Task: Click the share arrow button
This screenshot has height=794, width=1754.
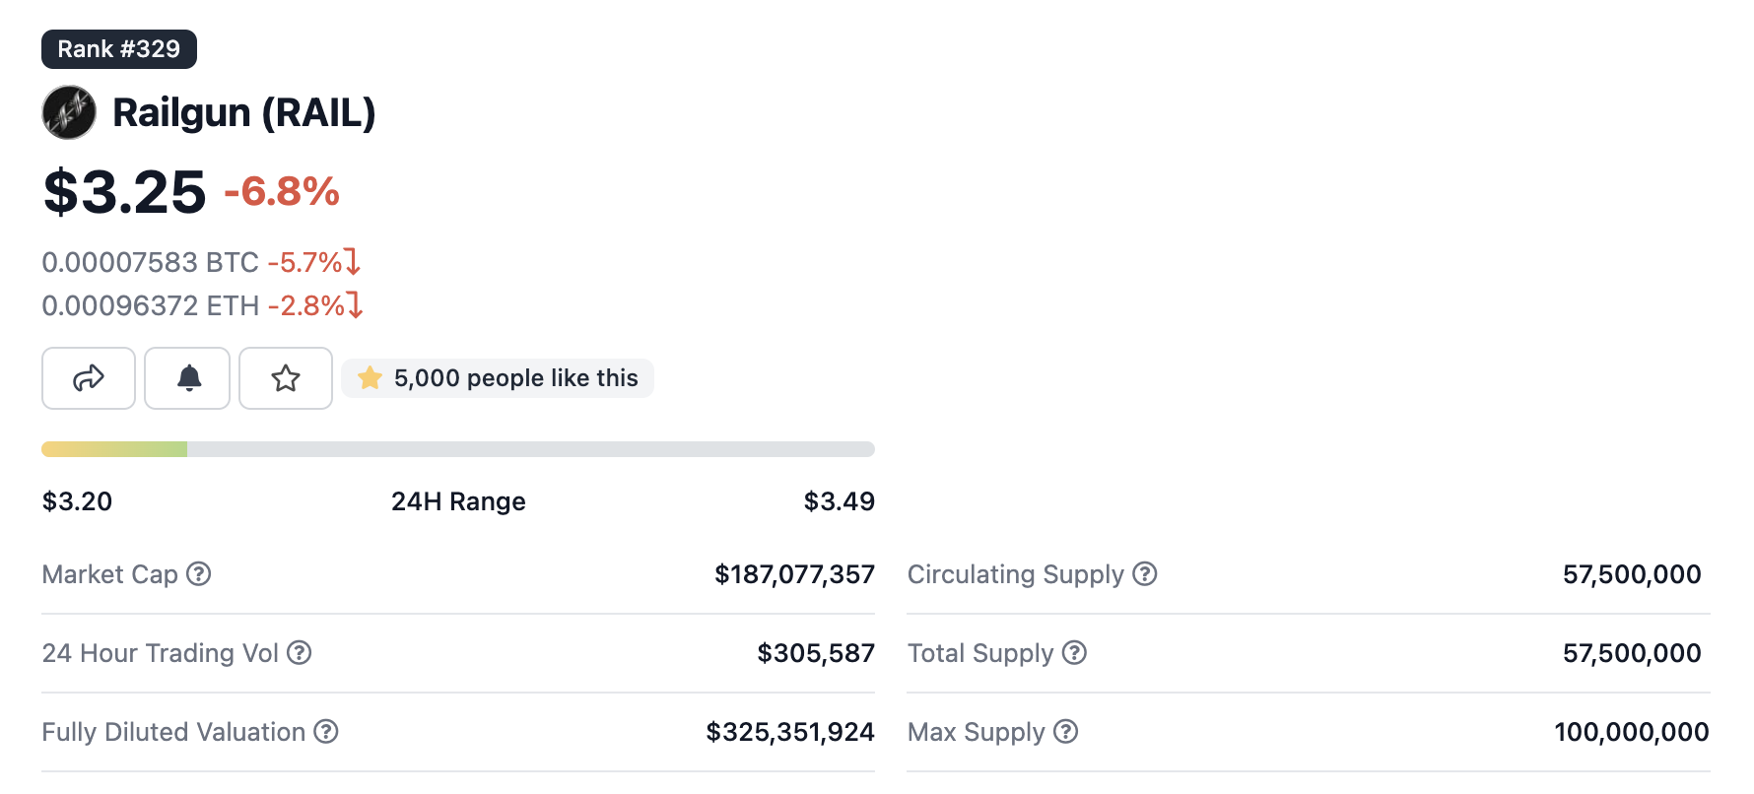Action: [89, 378]
